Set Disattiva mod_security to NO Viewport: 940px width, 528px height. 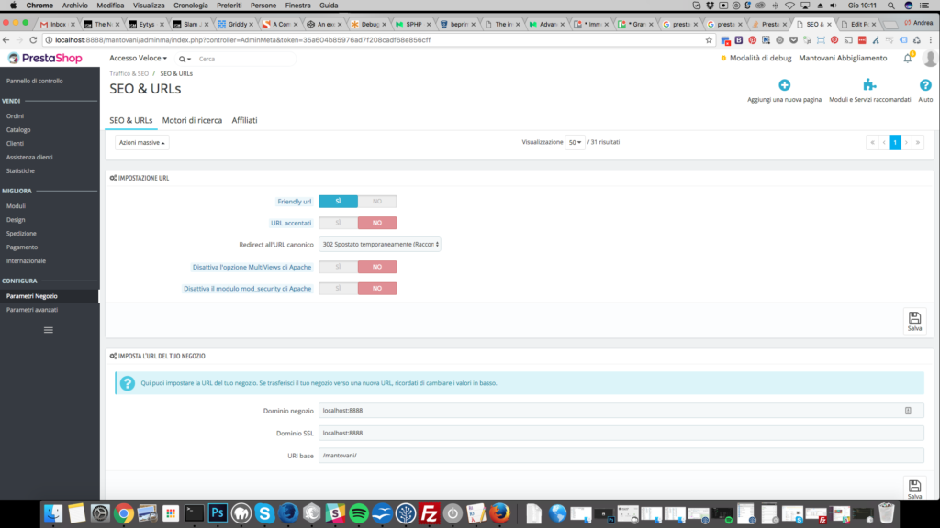[377, 289]
